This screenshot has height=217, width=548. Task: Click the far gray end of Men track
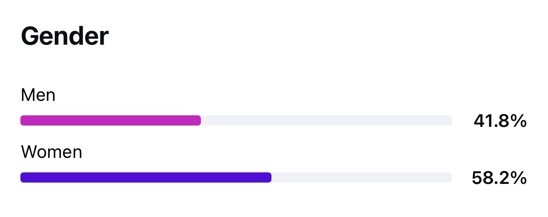[449, 120]
